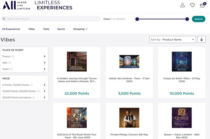Focus the Search all products field
The width and height of the screenshot is (210, 139).
click(52, 19)
